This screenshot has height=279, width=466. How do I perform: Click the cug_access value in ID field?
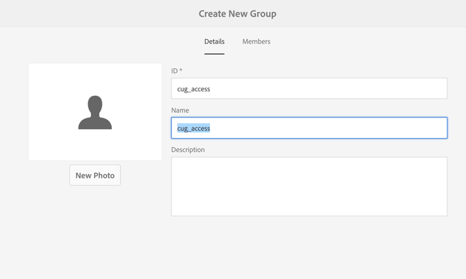point(193,89)
